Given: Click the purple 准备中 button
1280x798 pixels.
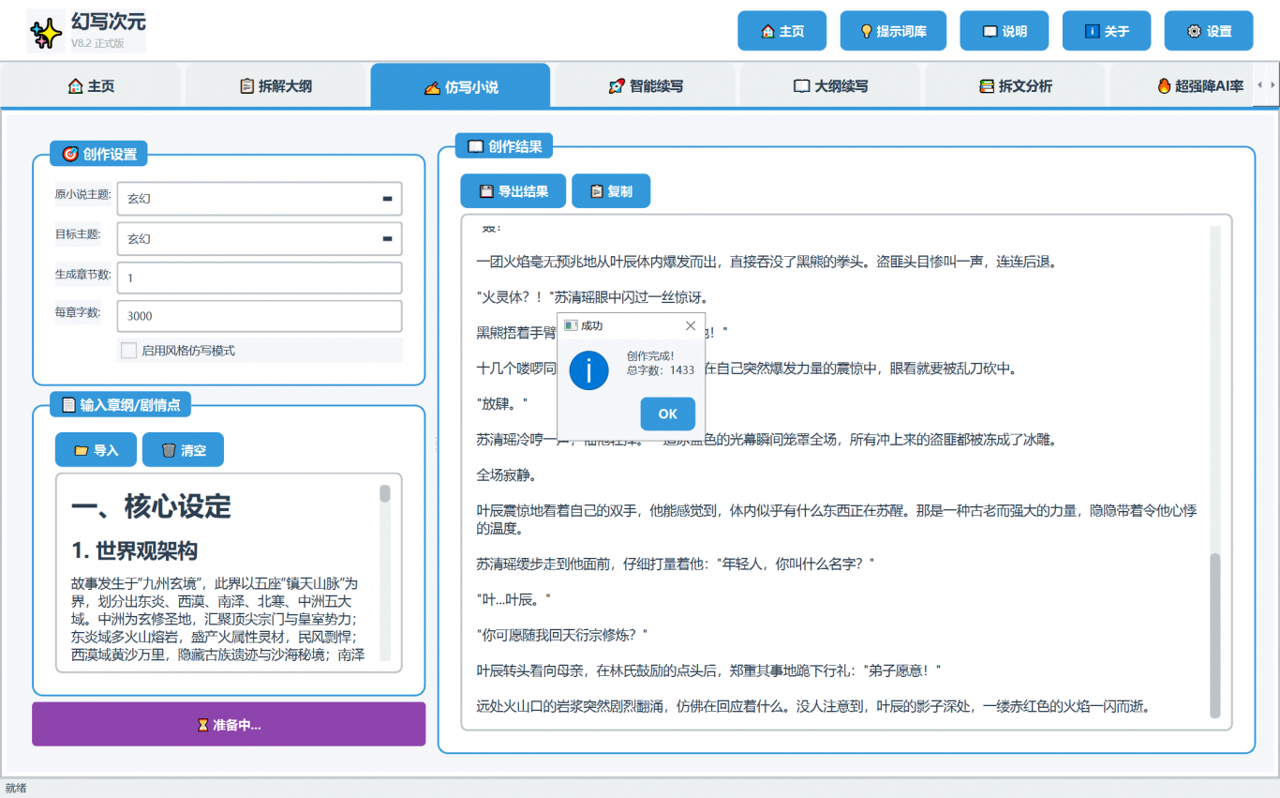Looking at the screenshot, I should click(x=229, y=725).
